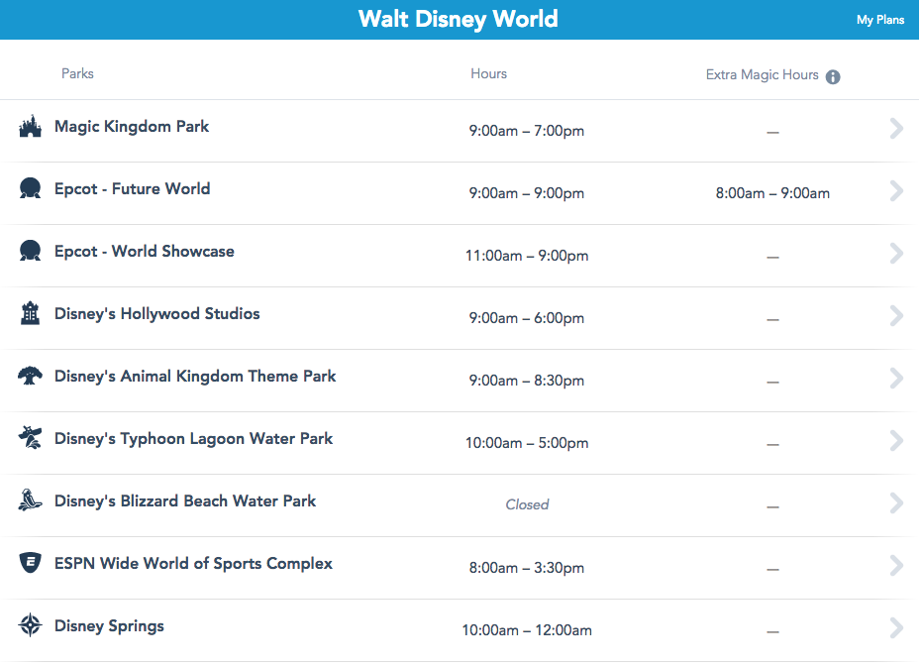Click the Extra Magic Hours info icon

point(833,76)
